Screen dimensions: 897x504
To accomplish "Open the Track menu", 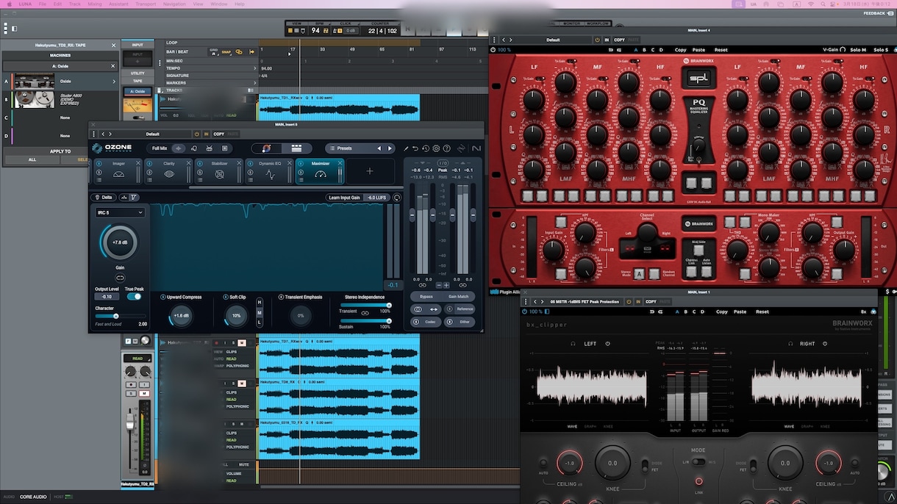I will 75,4.
